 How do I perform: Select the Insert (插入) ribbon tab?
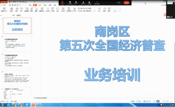(x=35, y=5)
